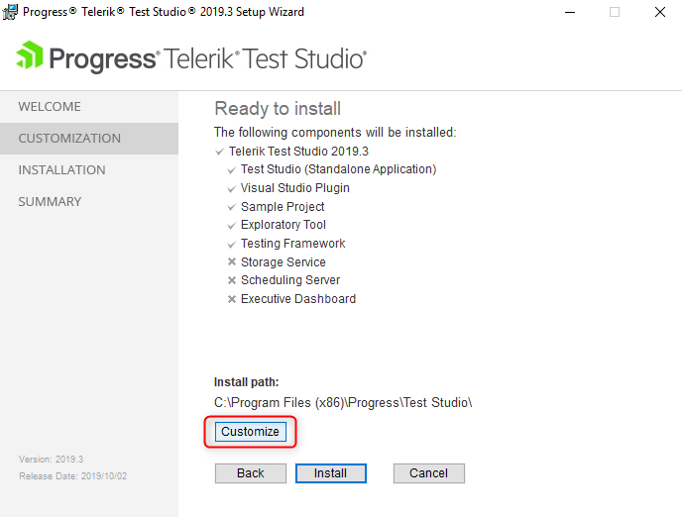The image size is (682, 517).
Task: Click checkmark next to Testing Framework
Action: 231,245
